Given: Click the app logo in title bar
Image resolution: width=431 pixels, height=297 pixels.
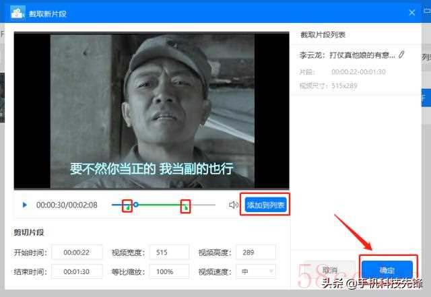Looking at the screenshot, I should tap(18, 12).
